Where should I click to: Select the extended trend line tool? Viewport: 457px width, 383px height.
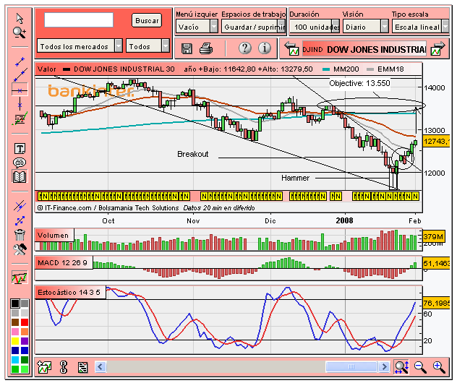(x=20, y=75)
